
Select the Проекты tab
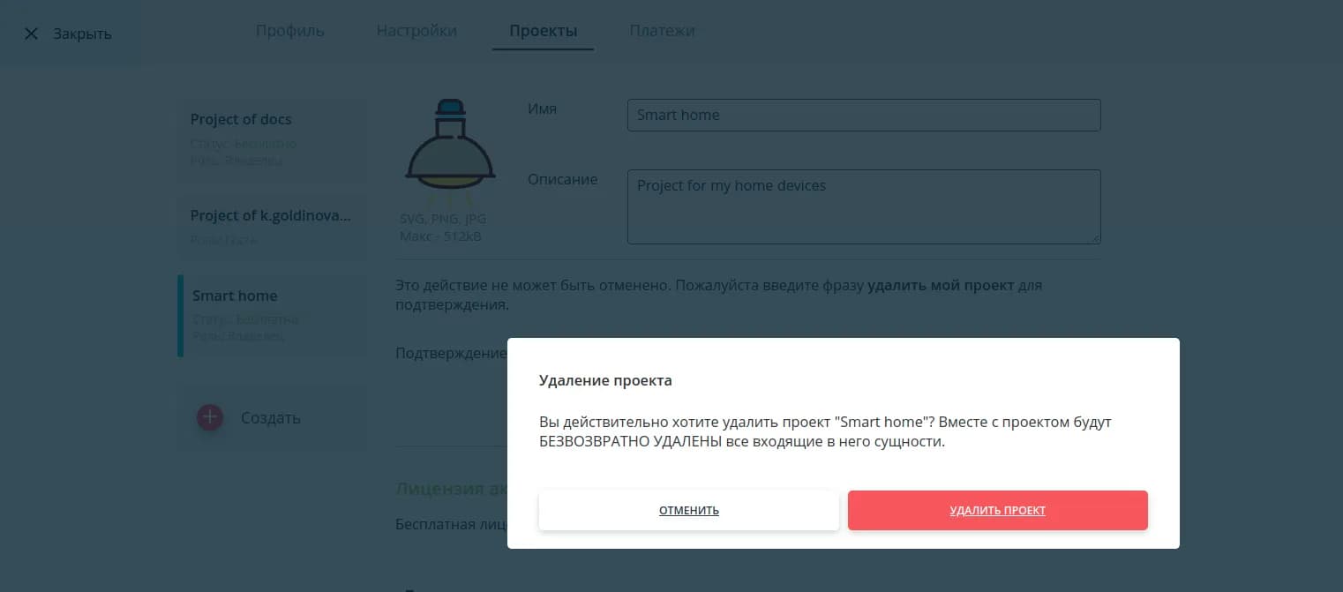point(543,31)
